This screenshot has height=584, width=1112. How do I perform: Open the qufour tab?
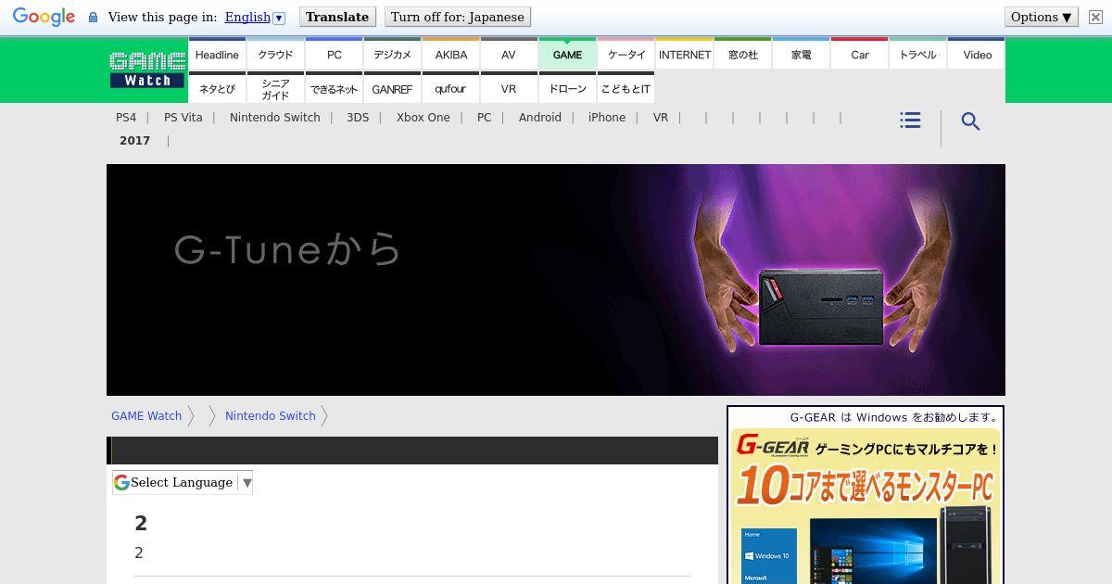[450, 89]
